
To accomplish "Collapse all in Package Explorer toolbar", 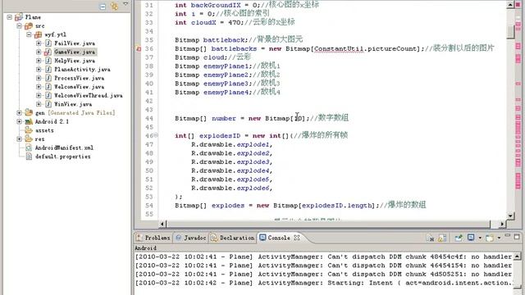I will pyautogui.click(x=103, y=7).
